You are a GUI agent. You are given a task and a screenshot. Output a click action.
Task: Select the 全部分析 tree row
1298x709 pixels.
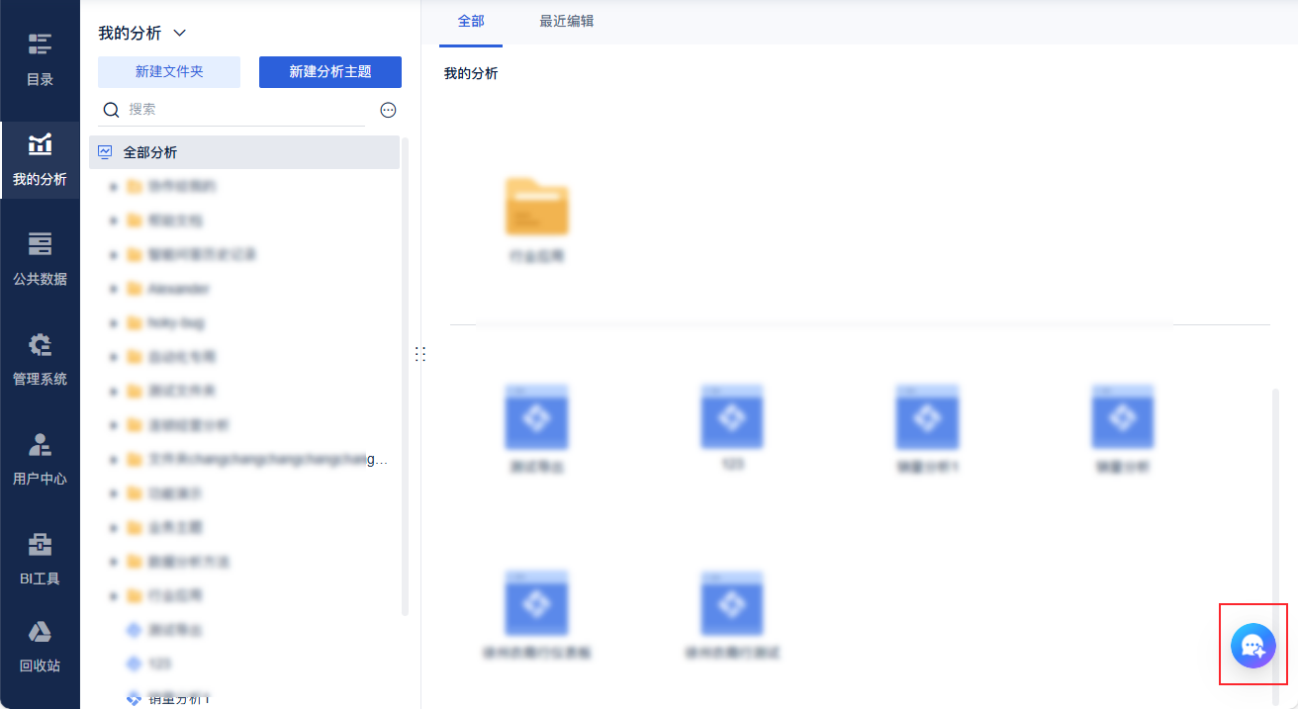coord(244,152)
